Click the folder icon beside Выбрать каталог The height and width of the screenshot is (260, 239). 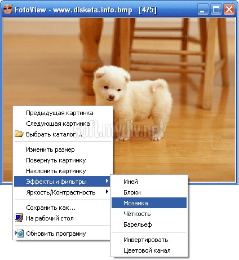click(19, 134)
